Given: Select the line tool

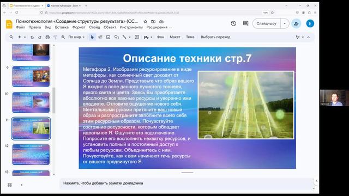Looking at the screenshot, I should click(124, 37).
